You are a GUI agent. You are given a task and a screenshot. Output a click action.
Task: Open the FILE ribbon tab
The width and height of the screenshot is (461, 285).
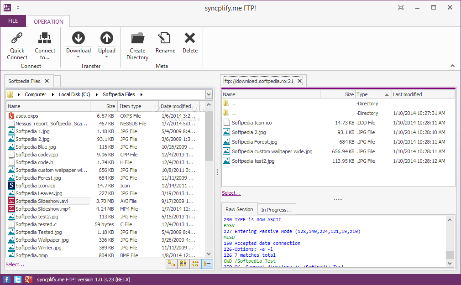click(x=13, y=21)
